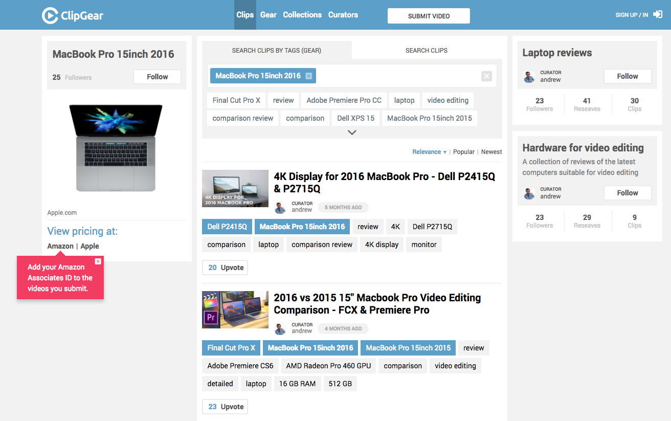671x421 pixels.
Task: Click the Dell P2715Q tag
Action: click(432, 227)
